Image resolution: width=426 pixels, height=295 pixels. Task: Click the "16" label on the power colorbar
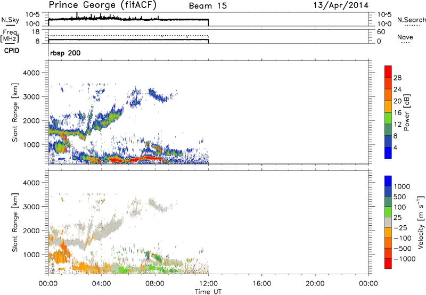(x=397, y=113)
